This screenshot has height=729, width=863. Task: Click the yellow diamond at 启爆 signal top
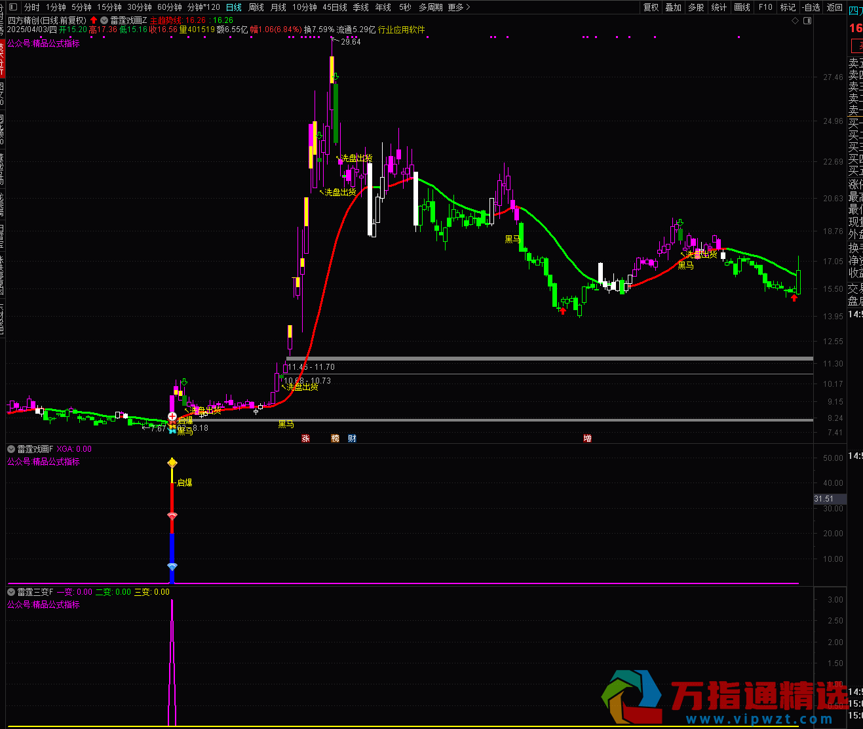coord(172,463)
